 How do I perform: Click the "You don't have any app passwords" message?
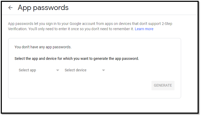(x=43, y=47)
